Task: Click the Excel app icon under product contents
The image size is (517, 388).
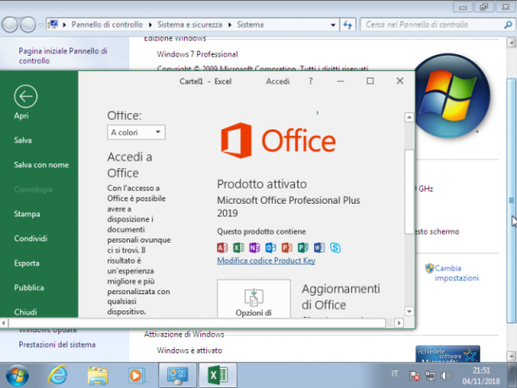Action: pyautogui.click(x=238, y=248)
